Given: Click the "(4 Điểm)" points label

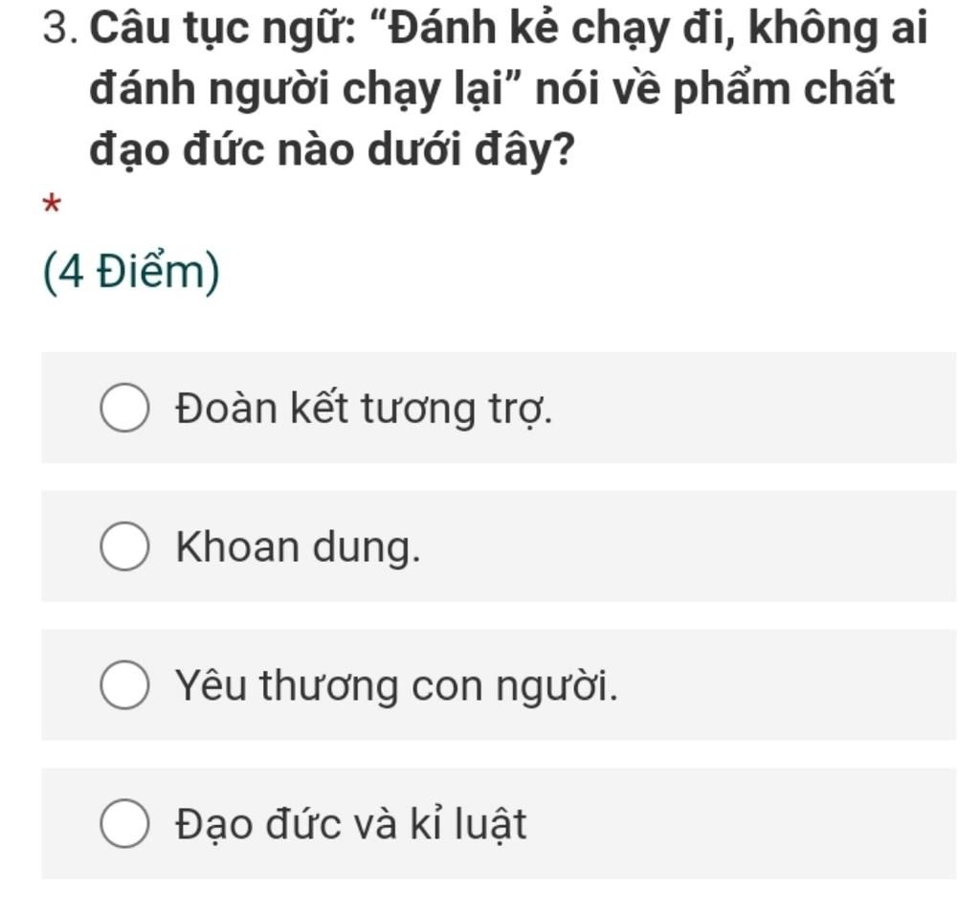Looking at the screenshot, I should coord(131,273).
